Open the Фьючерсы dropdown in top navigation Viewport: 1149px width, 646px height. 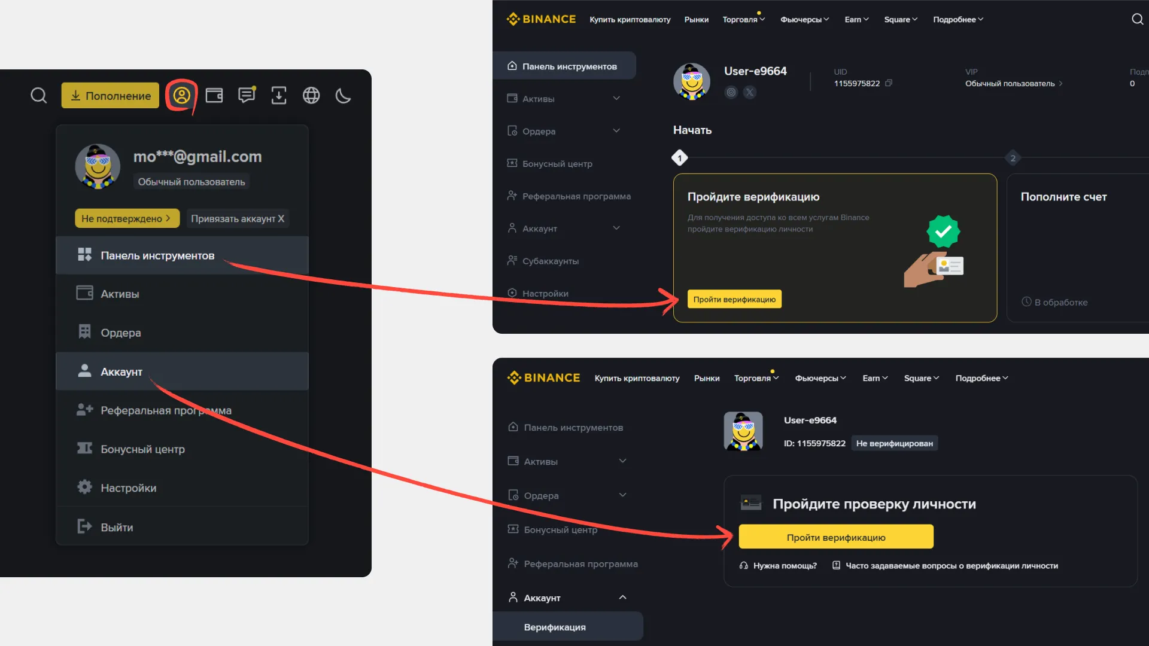click(x=804, y=19)
